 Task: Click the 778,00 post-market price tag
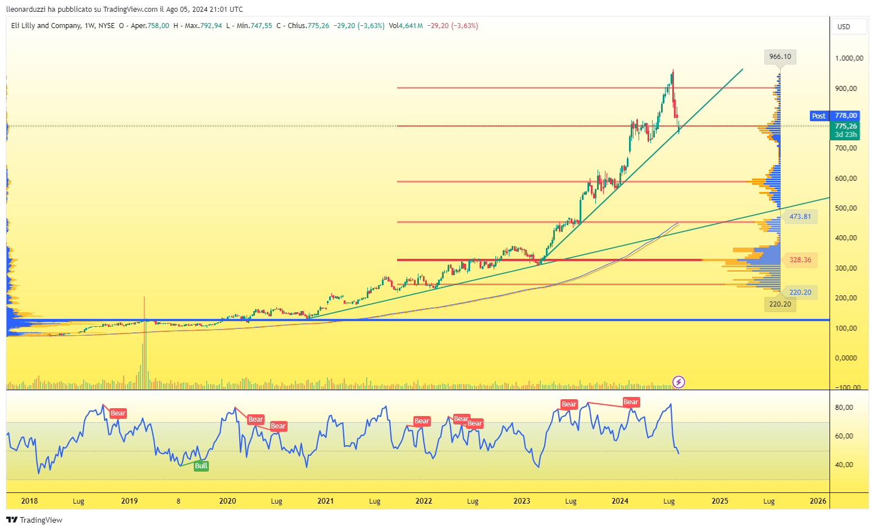pos(846,116)
